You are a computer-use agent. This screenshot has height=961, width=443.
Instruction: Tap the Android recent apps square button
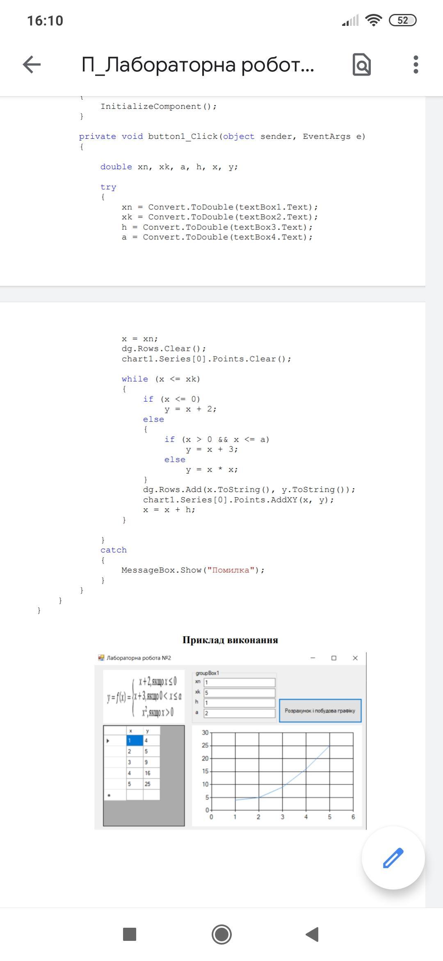(x=130, y=934)
